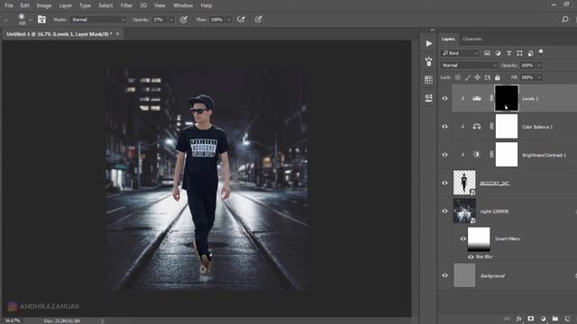Viewport: 577px width, 324px height.
Task: Open the brush settings panel icon
Action: [41, 20]
